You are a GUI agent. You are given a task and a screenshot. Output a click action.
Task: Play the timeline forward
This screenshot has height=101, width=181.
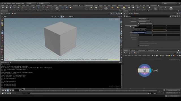[x=10, y=90]
